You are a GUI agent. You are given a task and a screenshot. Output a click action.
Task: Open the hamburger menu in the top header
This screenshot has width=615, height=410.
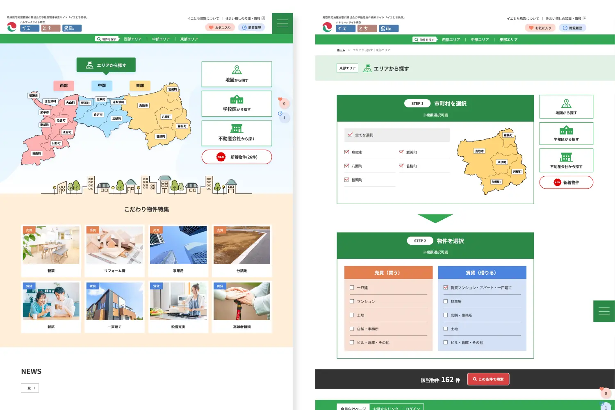tap(282, 23)
